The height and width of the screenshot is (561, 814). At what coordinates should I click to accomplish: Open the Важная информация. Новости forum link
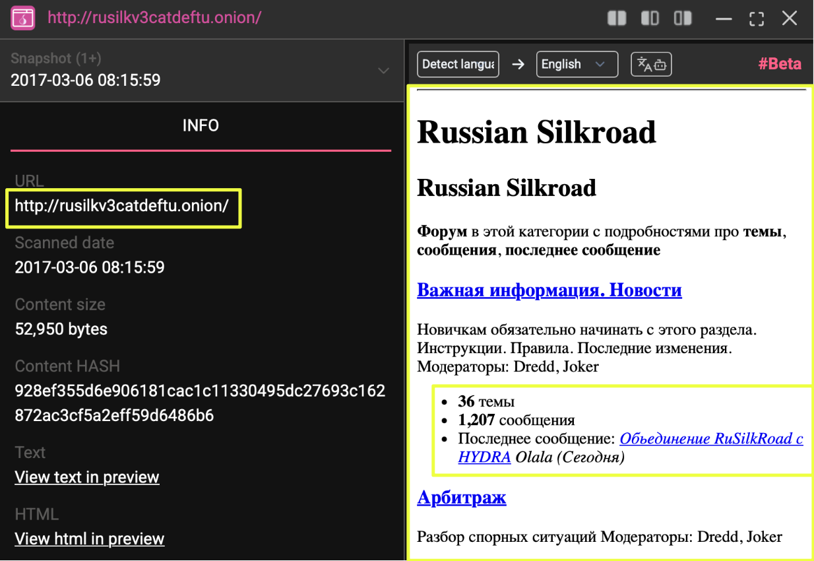tap(549, 290)
